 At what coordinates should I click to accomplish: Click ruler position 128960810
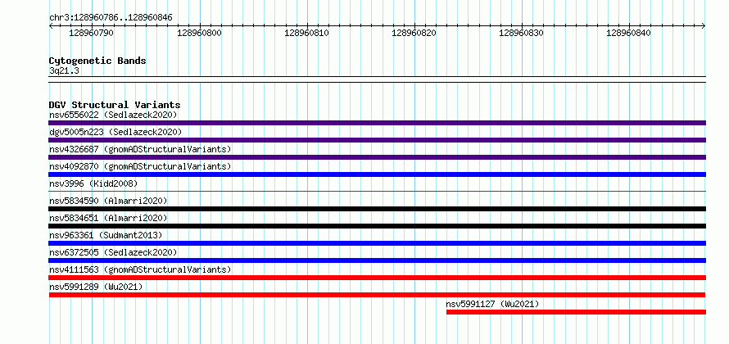click(x=306, y=33)
